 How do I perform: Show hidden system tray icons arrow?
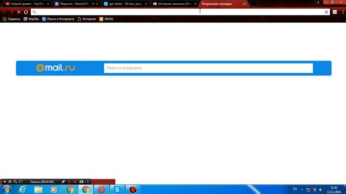(302, 190)
